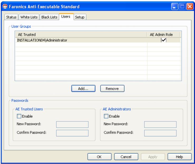Close the Anti-Executable window

click(x=190, y=6)
